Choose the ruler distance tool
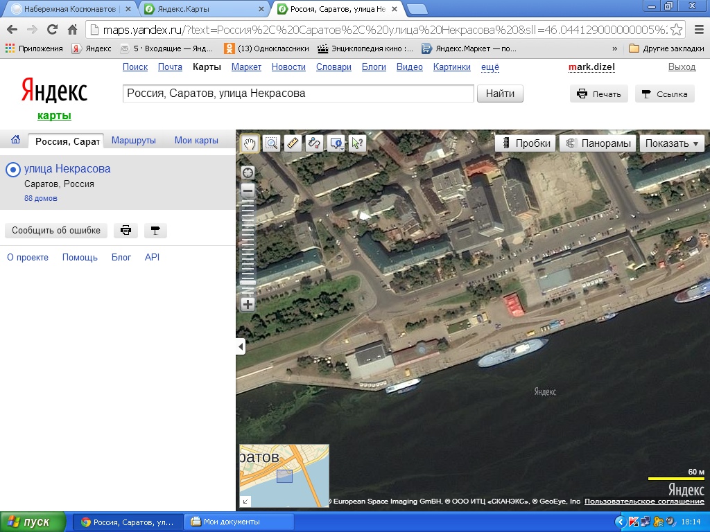This screenshot has width=710, height=532. click(x=293, y=143)
